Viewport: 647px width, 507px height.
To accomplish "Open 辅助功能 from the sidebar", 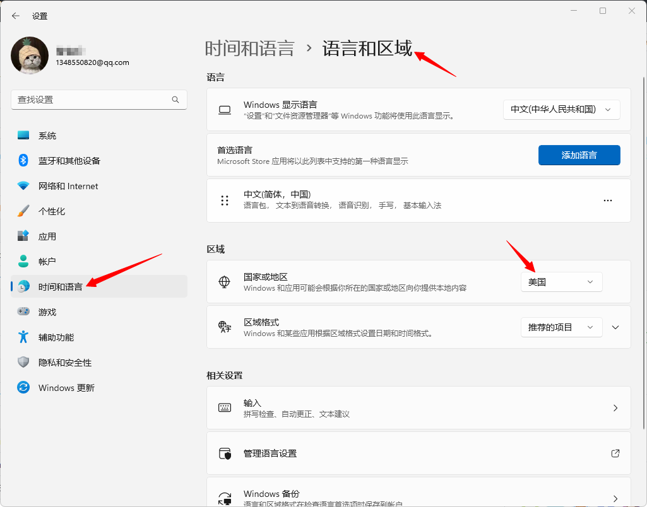I will click(x=57, y=337).
